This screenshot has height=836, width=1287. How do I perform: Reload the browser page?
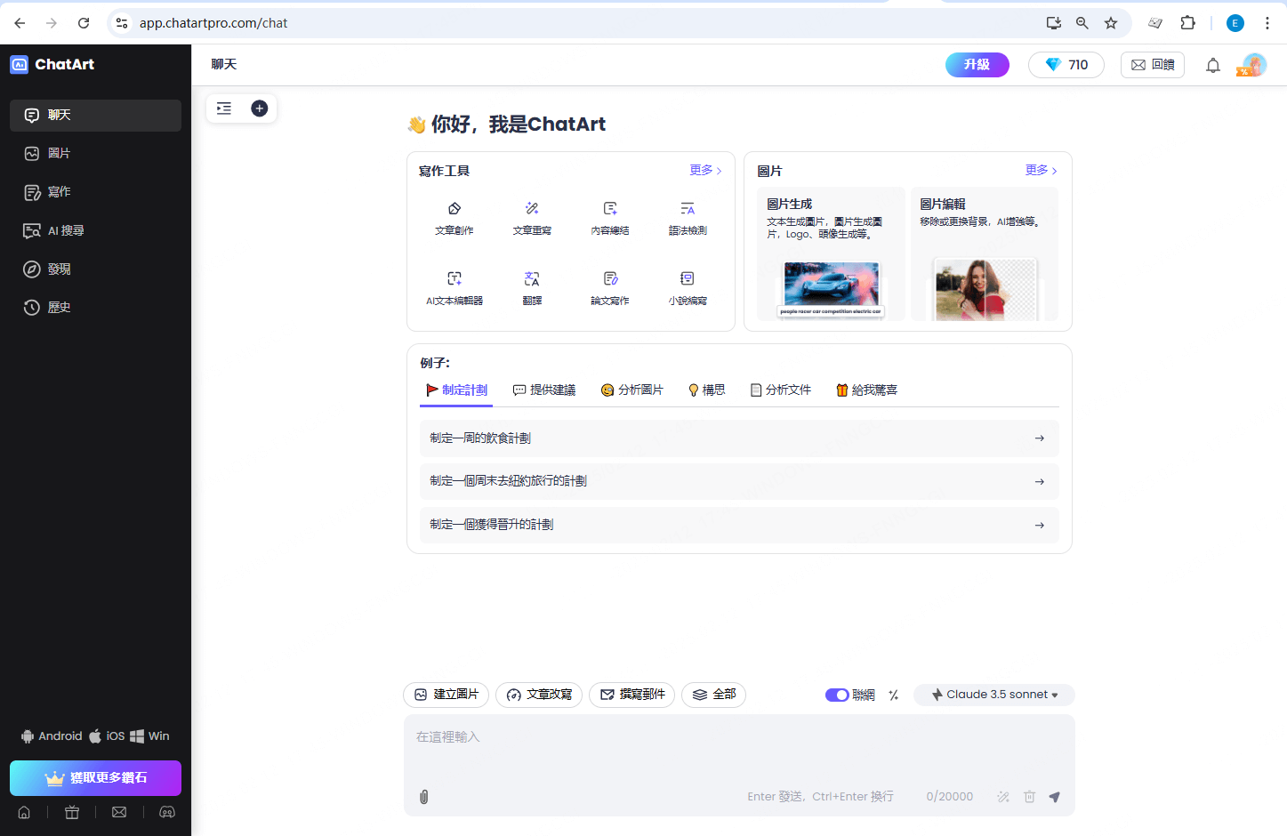click(x=84, y=23)
